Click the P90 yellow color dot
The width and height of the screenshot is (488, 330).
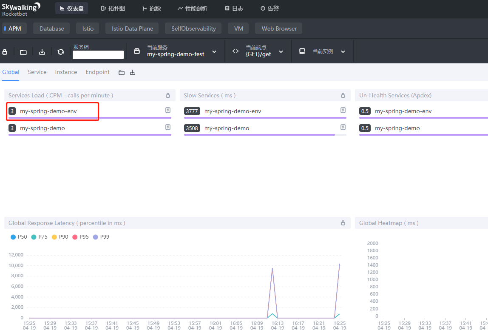click(54, 237)
